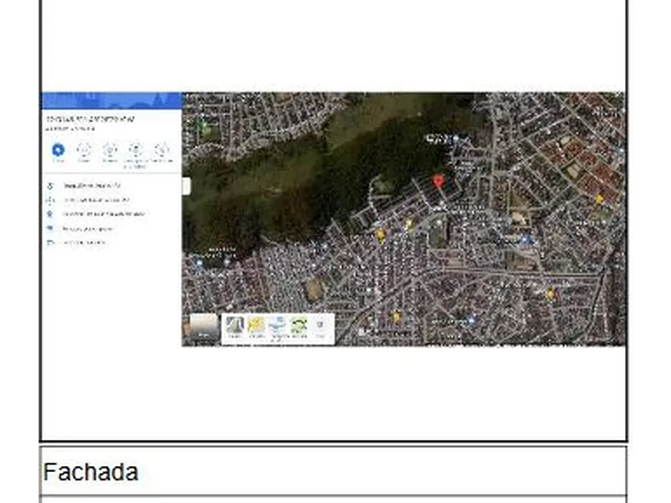Click the add your business row
Viewport: 671px width, 503px height.
tap(88, 229)
